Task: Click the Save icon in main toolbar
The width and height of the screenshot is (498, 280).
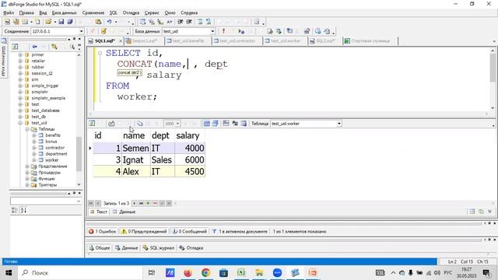Action: click(x=61, y=22)
